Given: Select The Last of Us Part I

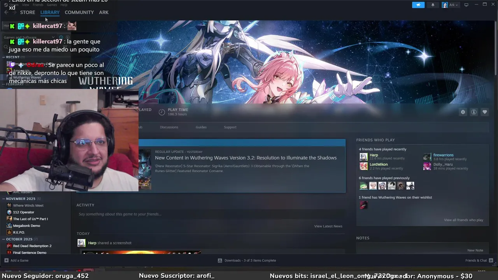Looking at the screenshot, I should tap(30, 219).
